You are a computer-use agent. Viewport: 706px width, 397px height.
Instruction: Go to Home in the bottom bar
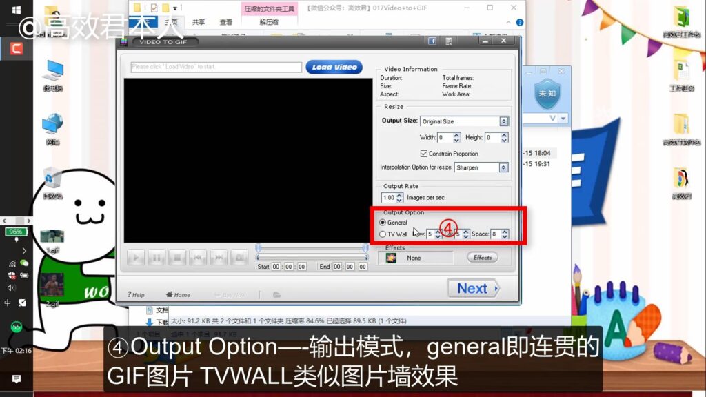coord(179,295)
